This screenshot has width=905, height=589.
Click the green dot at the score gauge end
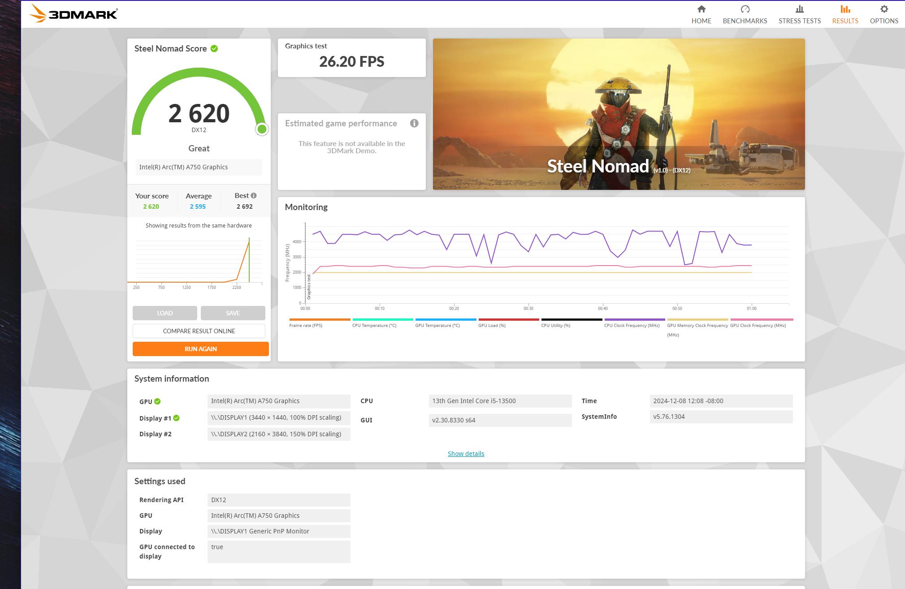[x=262, y=129]
